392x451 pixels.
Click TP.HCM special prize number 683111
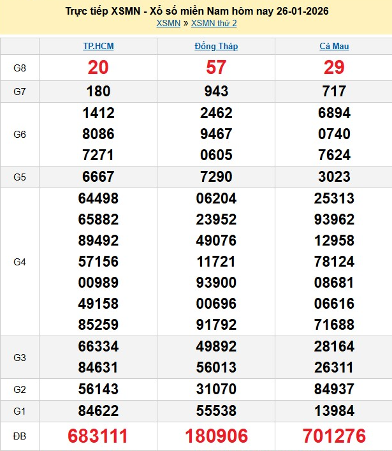[98, 436]
